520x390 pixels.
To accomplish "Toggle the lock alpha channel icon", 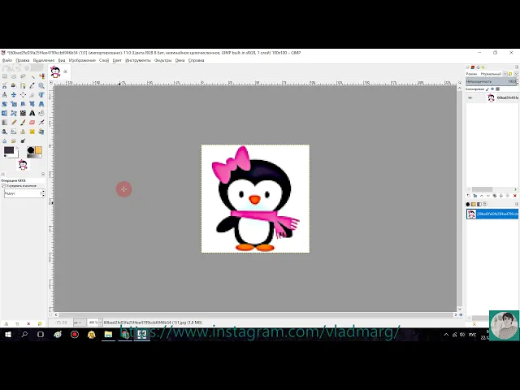I will [x=497, y=89].
